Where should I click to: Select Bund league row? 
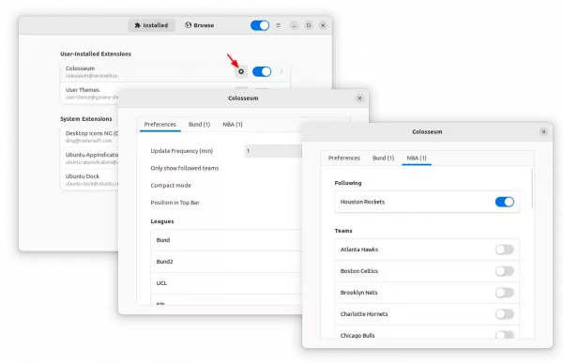[x=226, y=240]
